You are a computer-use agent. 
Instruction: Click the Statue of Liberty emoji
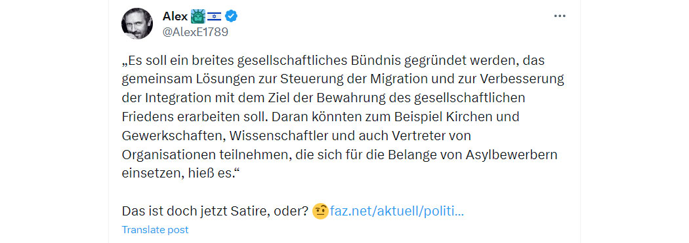click(198, 16)
